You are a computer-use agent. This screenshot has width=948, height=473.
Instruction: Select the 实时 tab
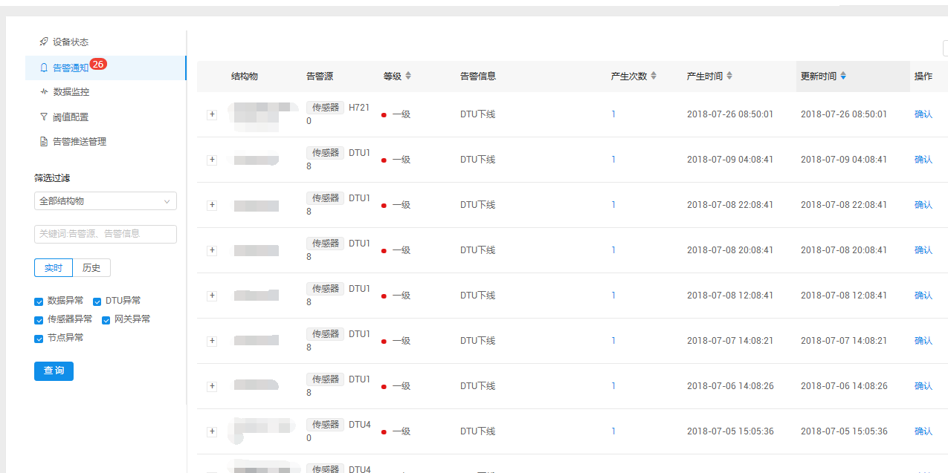point(54,268)
